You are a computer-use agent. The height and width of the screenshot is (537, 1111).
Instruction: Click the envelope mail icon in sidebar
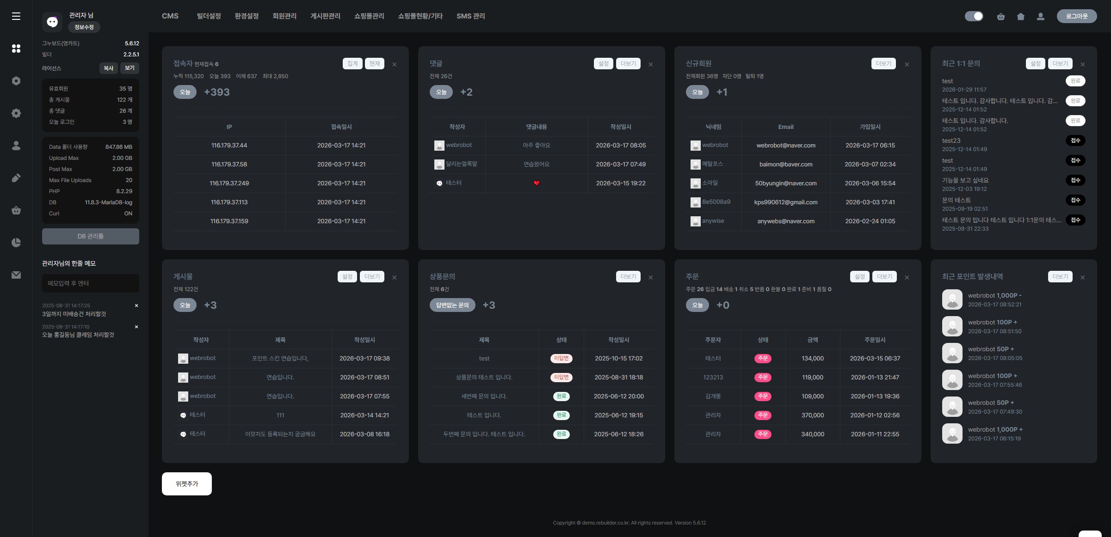coord(16,275)
